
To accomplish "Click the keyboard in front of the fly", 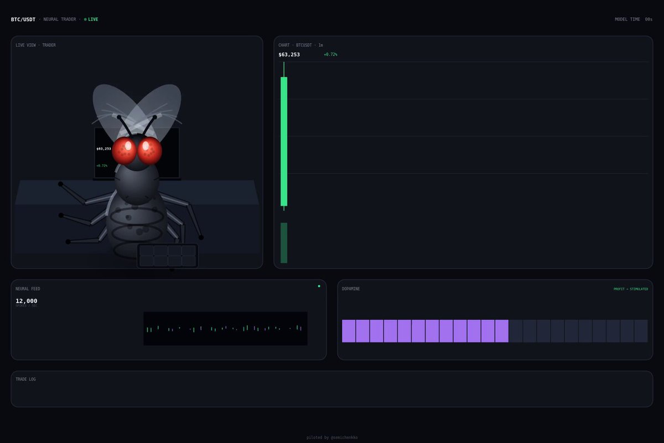I will click(x=168, y=256).
